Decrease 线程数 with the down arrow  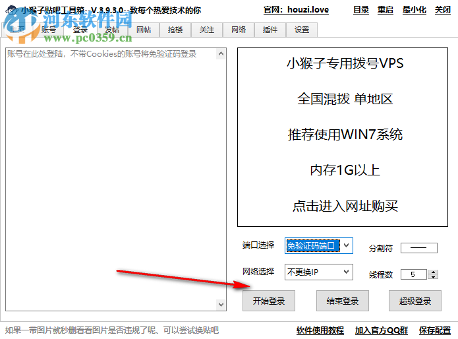click(433, 277)
